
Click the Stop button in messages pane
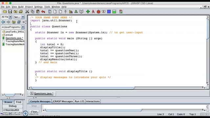(x=34, y=106)
